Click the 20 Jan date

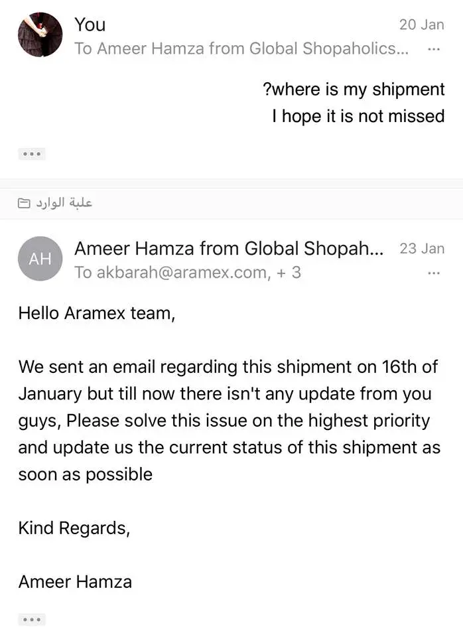point(421,25)
